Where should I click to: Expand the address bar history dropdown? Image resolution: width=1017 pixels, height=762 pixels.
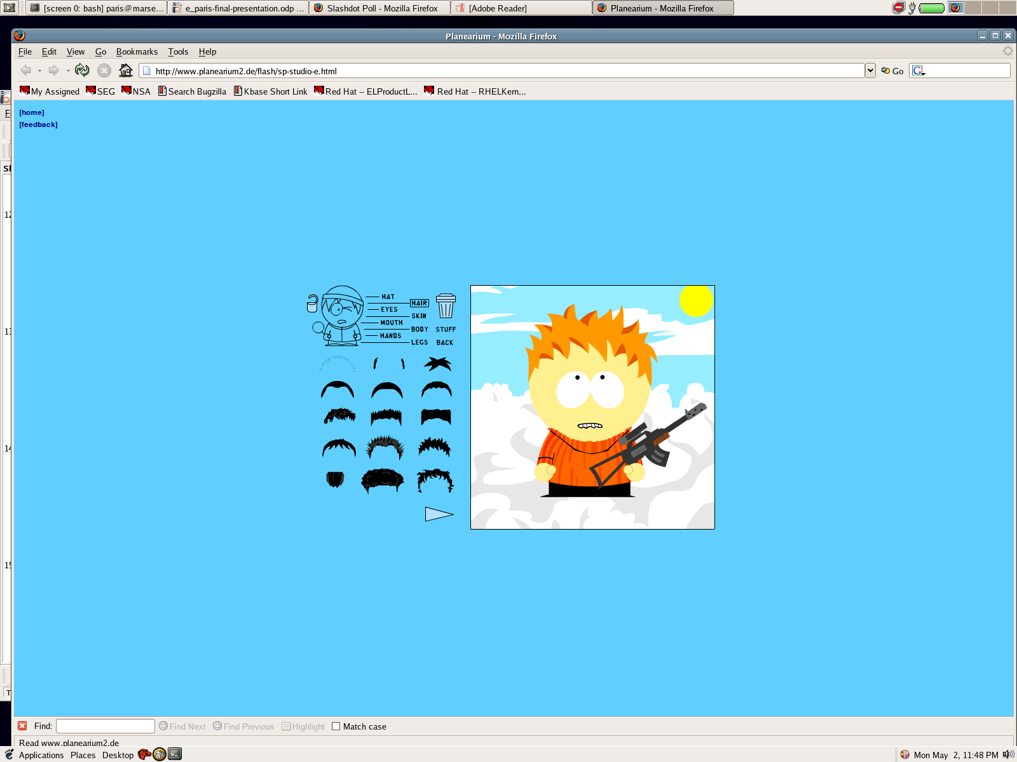pos(870,70)
